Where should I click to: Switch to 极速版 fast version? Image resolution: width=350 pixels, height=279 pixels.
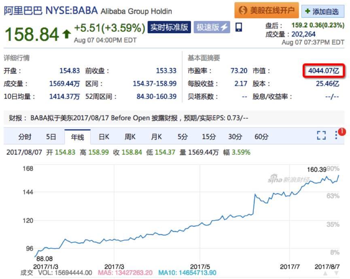click(x=212, y=27)
